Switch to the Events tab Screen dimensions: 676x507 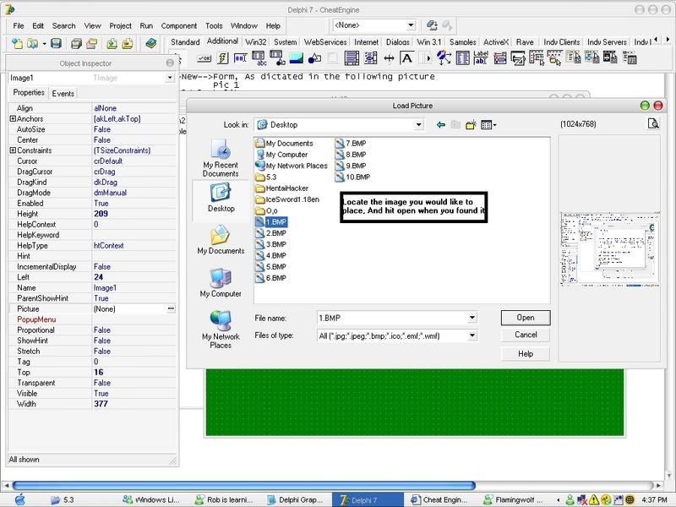pos(63,94)
